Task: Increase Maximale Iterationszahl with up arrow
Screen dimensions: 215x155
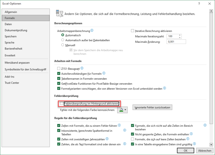Action: [x=180, y=35]
